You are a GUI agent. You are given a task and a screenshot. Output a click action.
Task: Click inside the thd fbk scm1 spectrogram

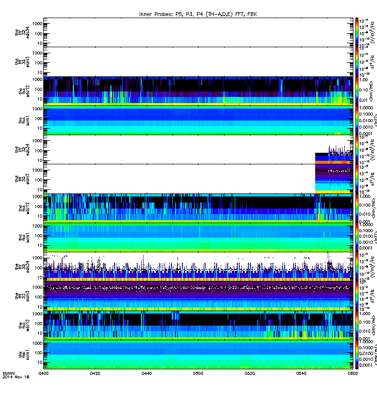click(198, 237)
